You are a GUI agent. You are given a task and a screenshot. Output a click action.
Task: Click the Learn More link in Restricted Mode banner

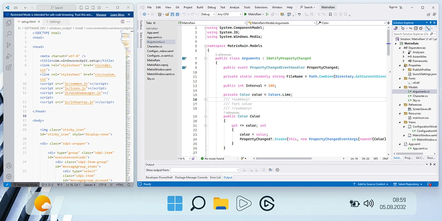click(x=117, y=15)
